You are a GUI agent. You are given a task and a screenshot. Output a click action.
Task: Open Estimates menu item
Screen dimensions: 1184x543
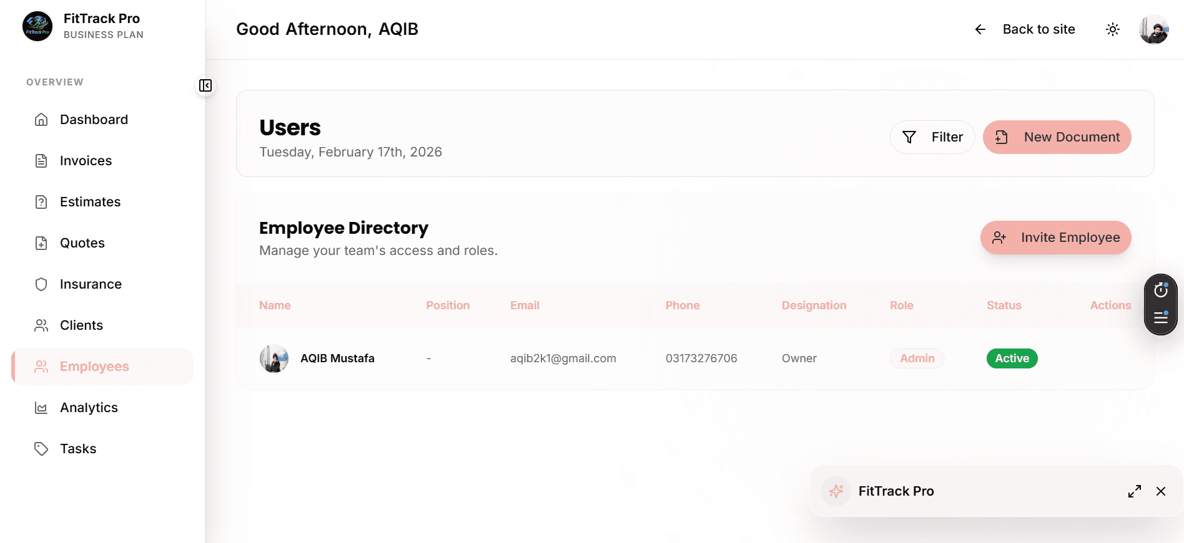click(x=102, y=202)
